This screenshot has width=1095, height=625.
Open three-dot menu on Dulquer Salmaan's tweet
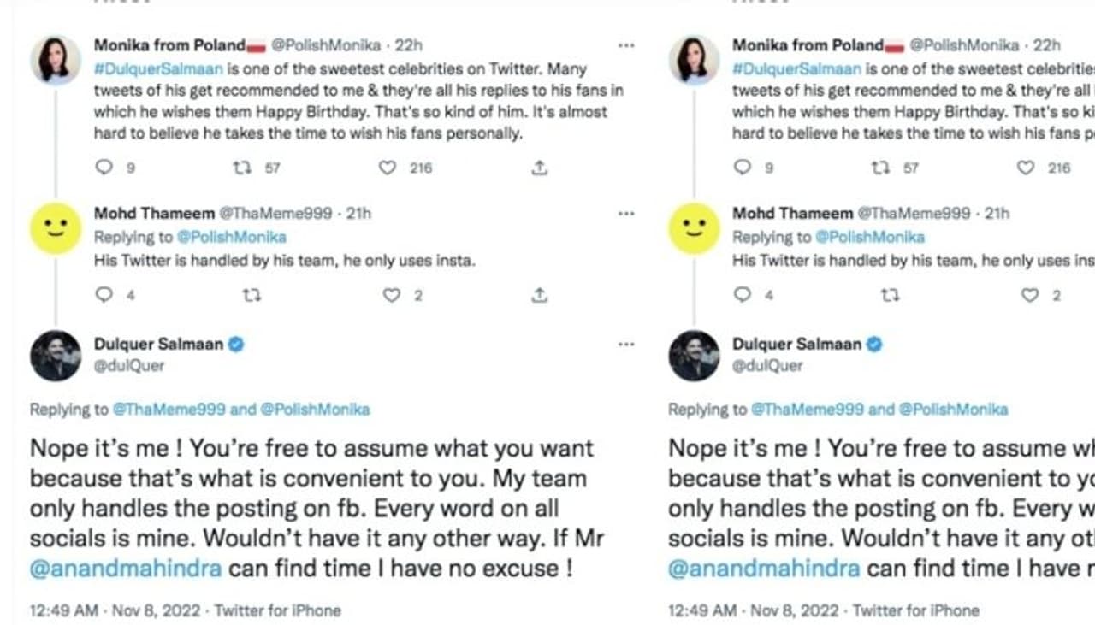click(x=626, y=345)
